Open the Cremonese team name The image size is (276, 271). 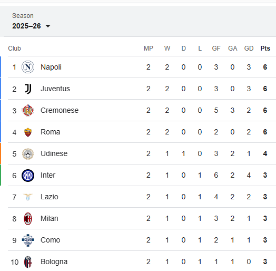pos(60,110)
